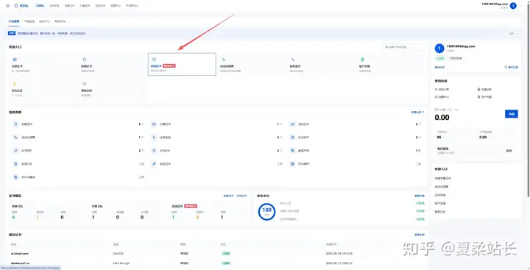The image size is (530, 270).
Task: Click the SSL site logo in header
Action: tap(21, 6)
